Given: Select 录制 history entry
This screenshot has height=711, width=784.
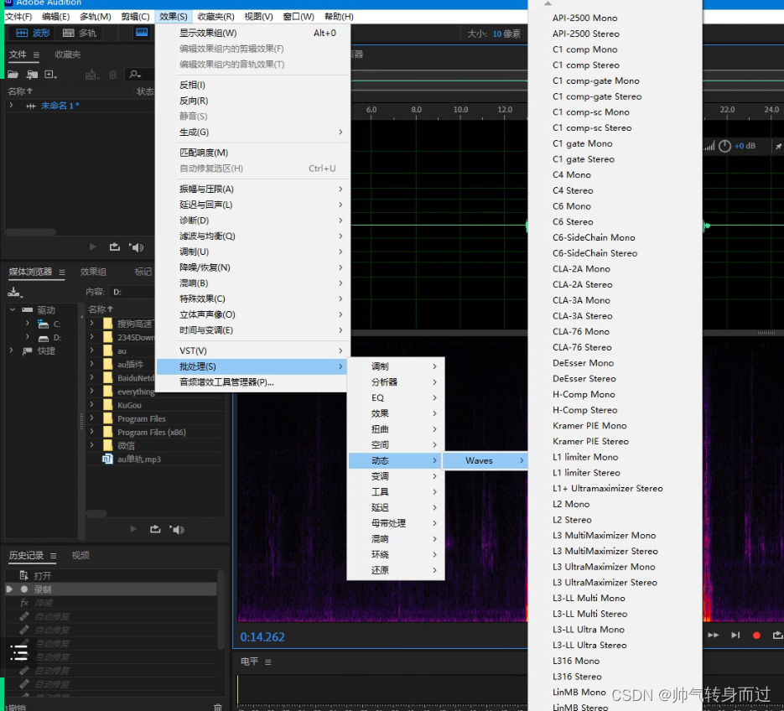Looking at the screenshot, I should (111, 589).
